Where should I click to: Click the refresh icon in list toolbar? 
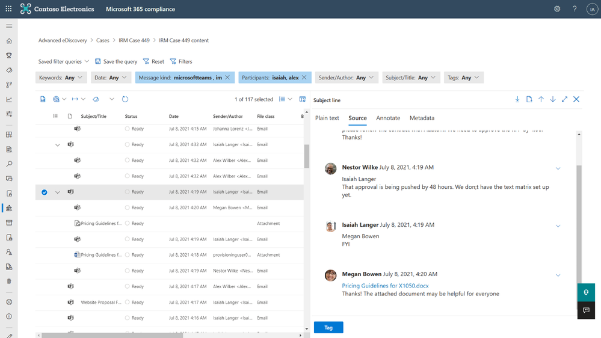pos(125,99)
